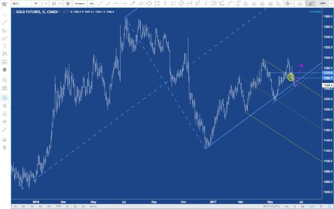334x209 pixels.
Task: Select the arrow line tool in top toolbar
Action: [x=133, y=4]
